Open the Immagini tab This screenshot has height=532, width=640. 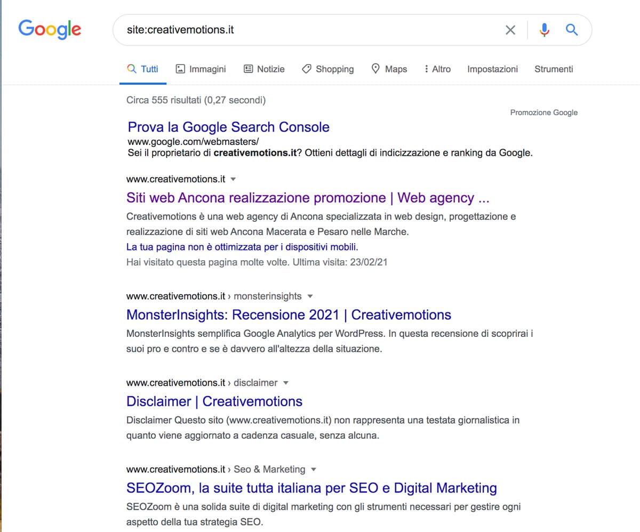click(x=201, y=69)
